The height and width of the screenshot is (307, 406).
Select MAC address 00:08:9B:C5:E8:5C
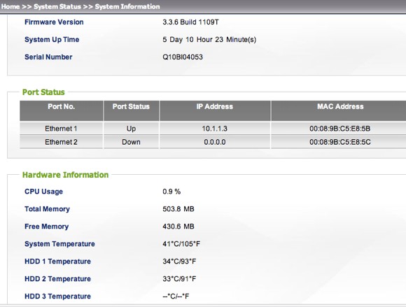tap(340, 142)
